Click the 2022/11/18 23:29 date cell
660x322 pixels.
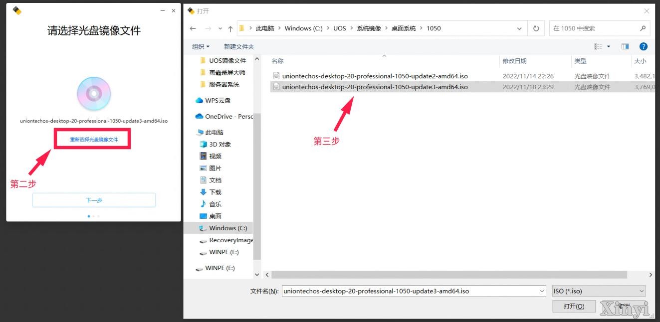pyautogui.click(x=528, y=87)
